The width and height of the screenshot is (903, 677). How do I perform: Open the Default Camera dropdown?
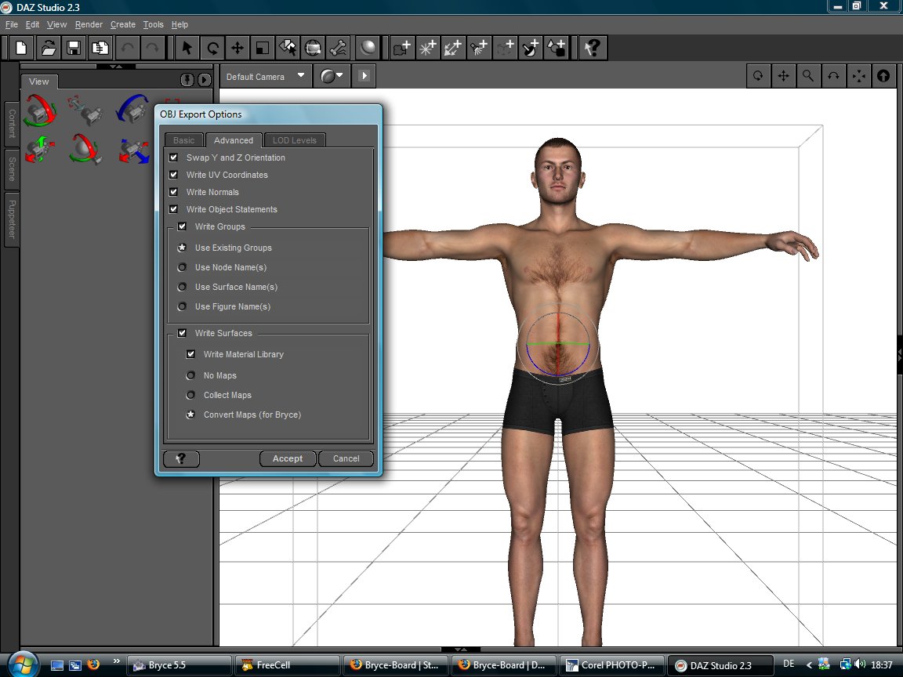click(x=266, y=77)
